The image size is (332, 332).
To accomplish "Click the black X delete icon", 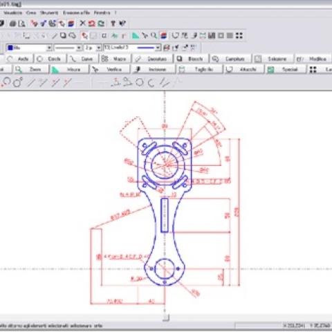I will (82, 24).
